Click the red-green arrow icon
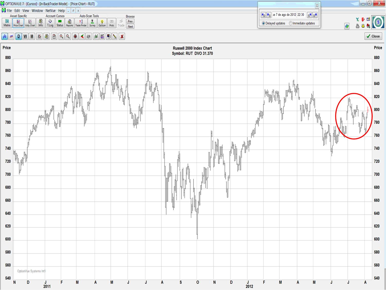Viewport: 386px width, 290px height. (82, 37)
